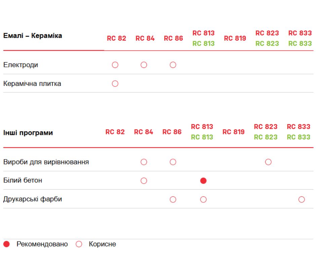The width and height of the screenshot is (316, 265).
Task: Click the Електроди circle under RC 84
Action: tap(144, 65)
